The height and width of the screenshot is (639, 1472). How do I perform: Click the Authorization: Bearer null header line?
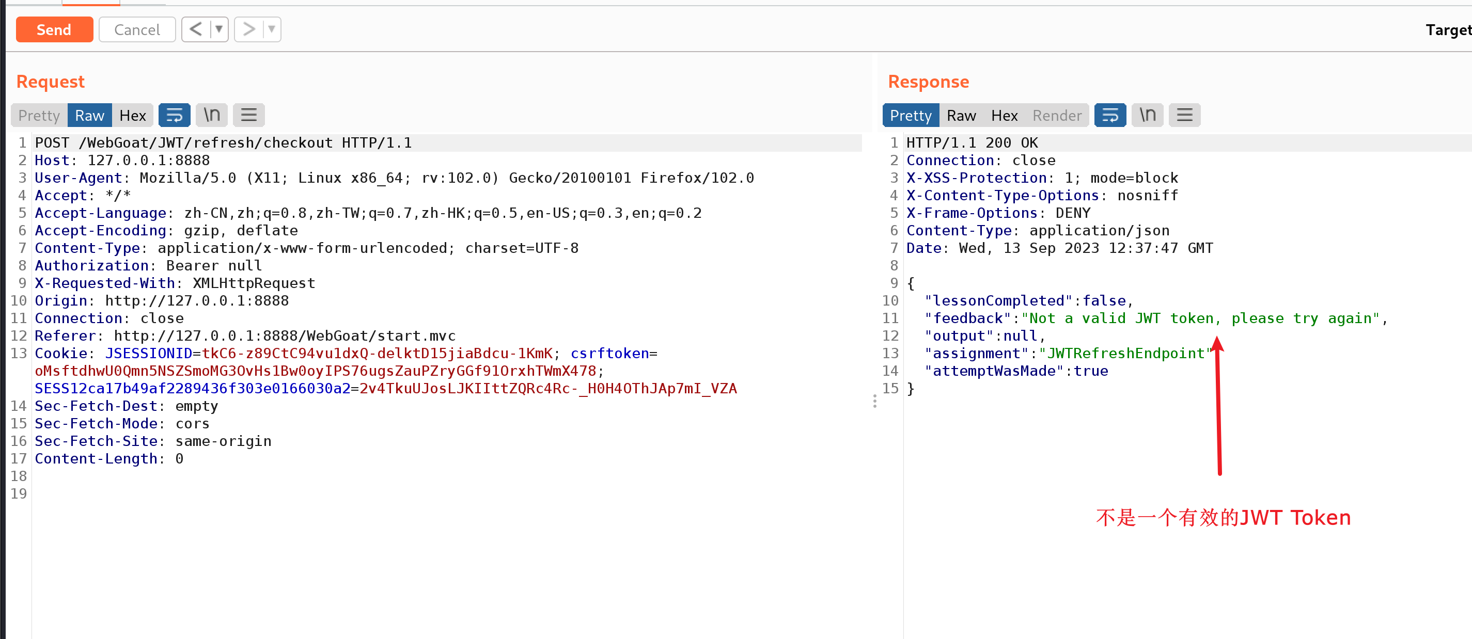point(149,265)
